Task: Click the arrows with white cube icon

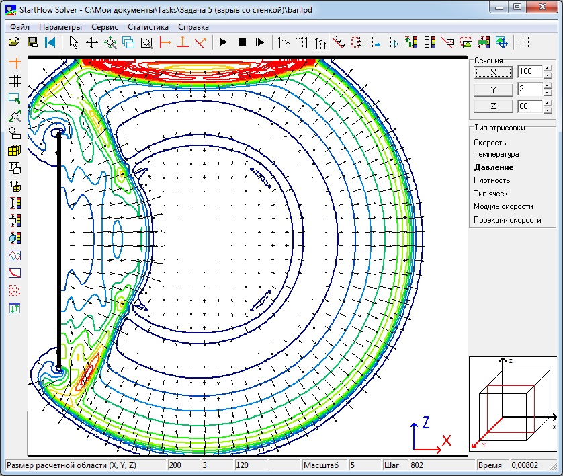Action: coord(15,168)
